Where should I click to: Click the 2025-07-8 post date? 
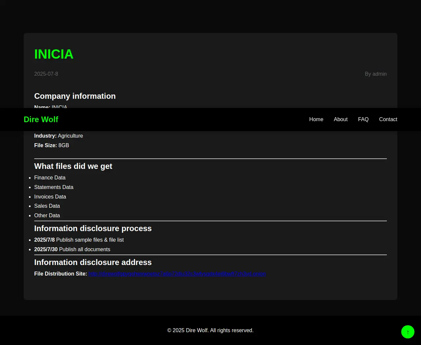tap(46, 74)
